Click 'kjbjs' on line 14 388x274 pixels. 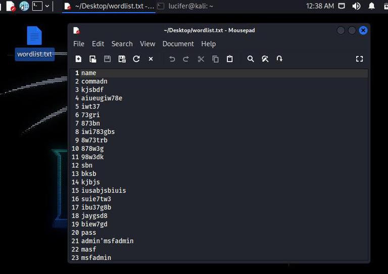pyautogui.click(x=90, y=182)
